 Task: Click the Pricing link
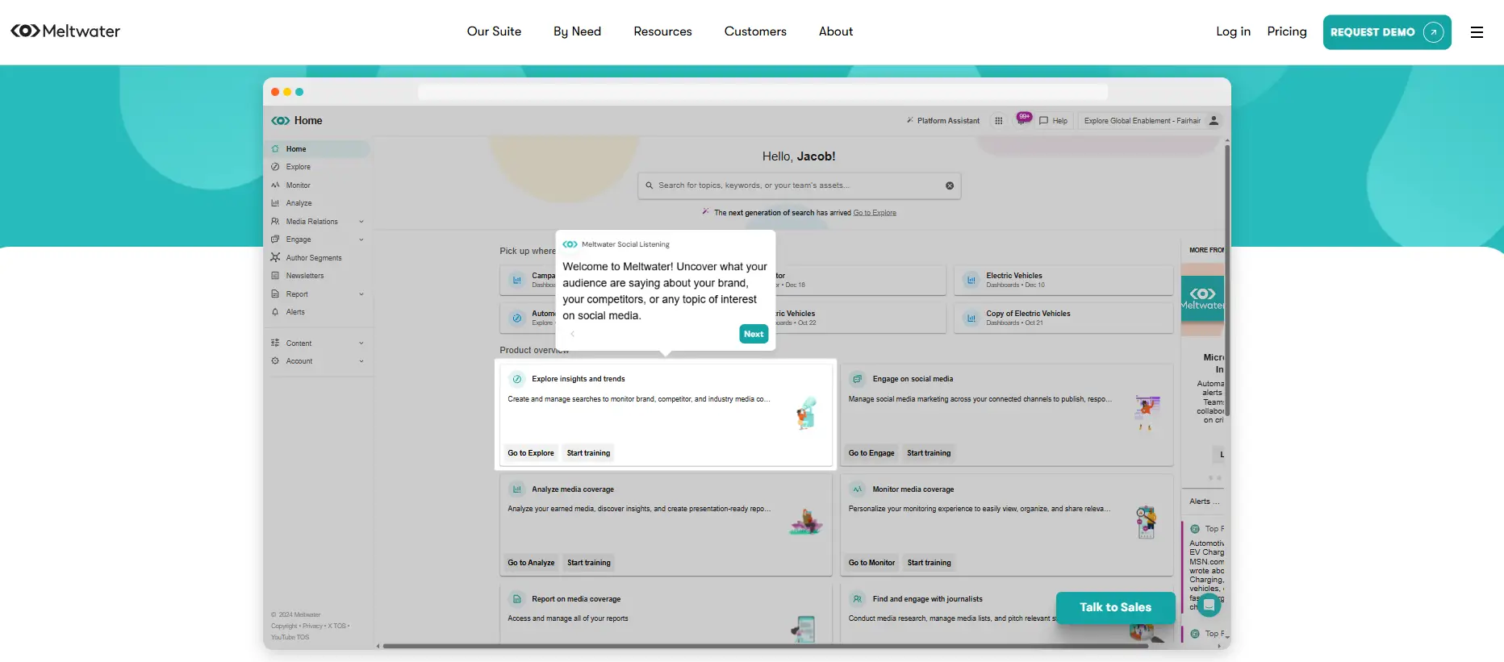1287,31
